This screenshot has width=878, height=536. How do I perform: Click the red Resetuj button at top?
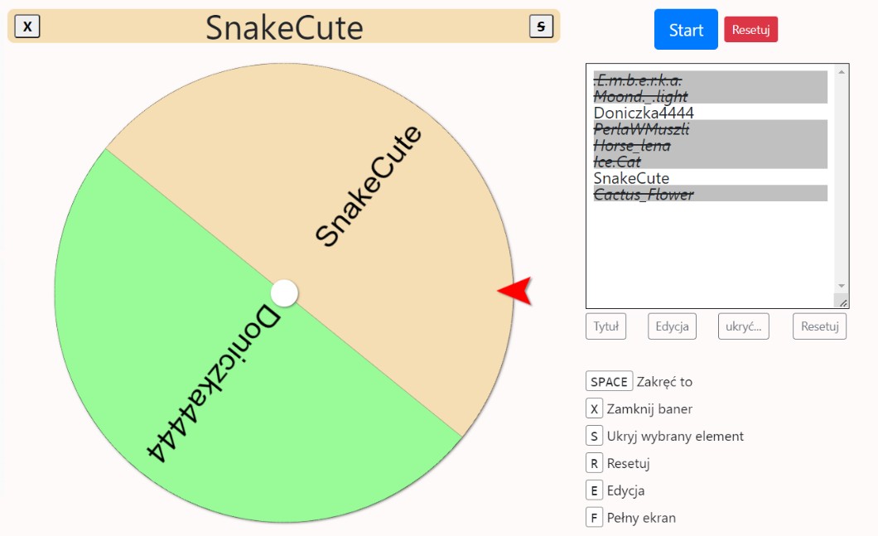(x=750, y=30)
